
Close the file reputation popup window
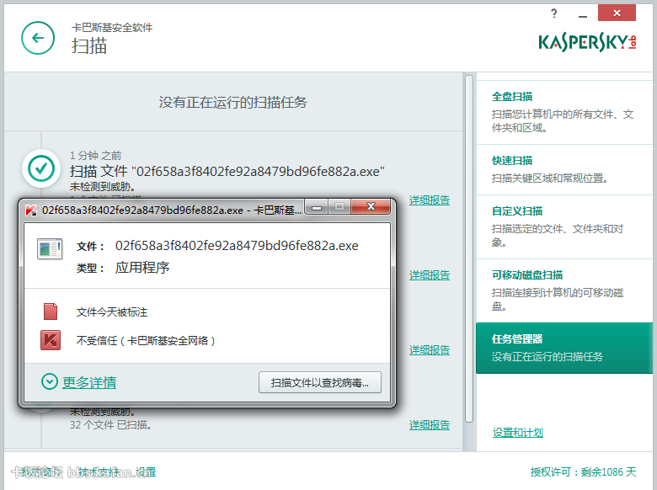tap(371, 206)
